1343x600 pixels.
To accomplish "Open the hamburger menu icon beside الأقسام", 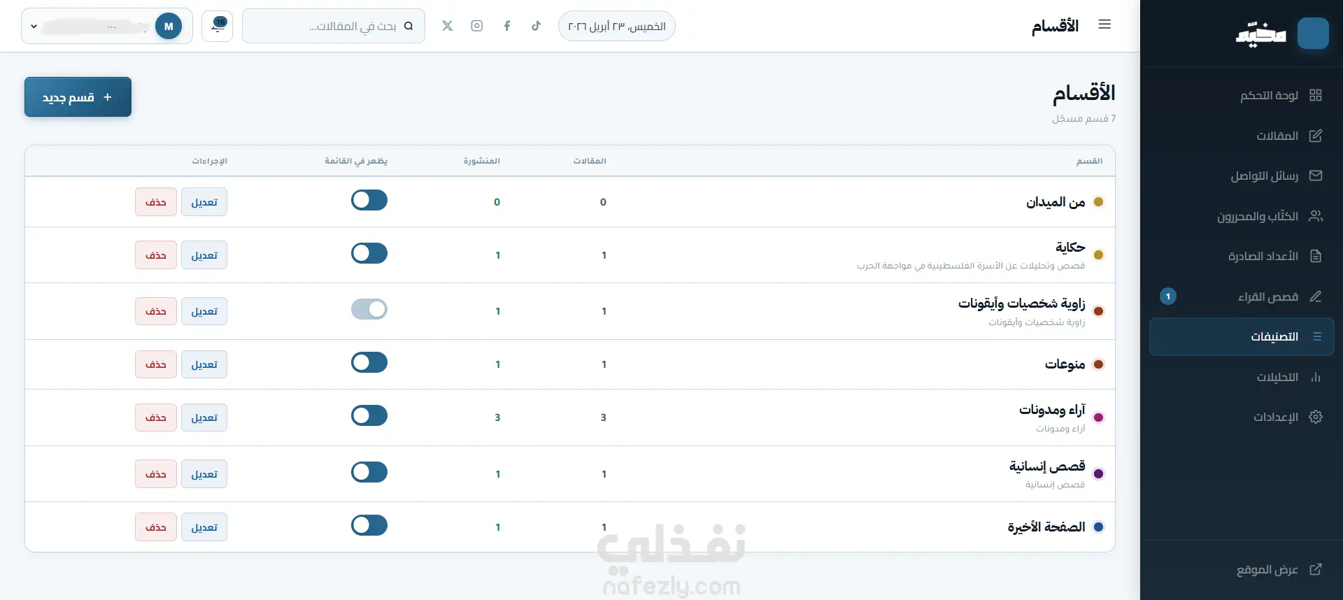I will tap(1104, 24).
